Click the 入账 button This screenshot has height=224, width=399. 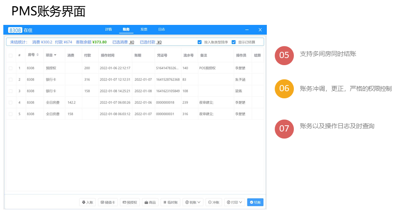pos(88,202)
